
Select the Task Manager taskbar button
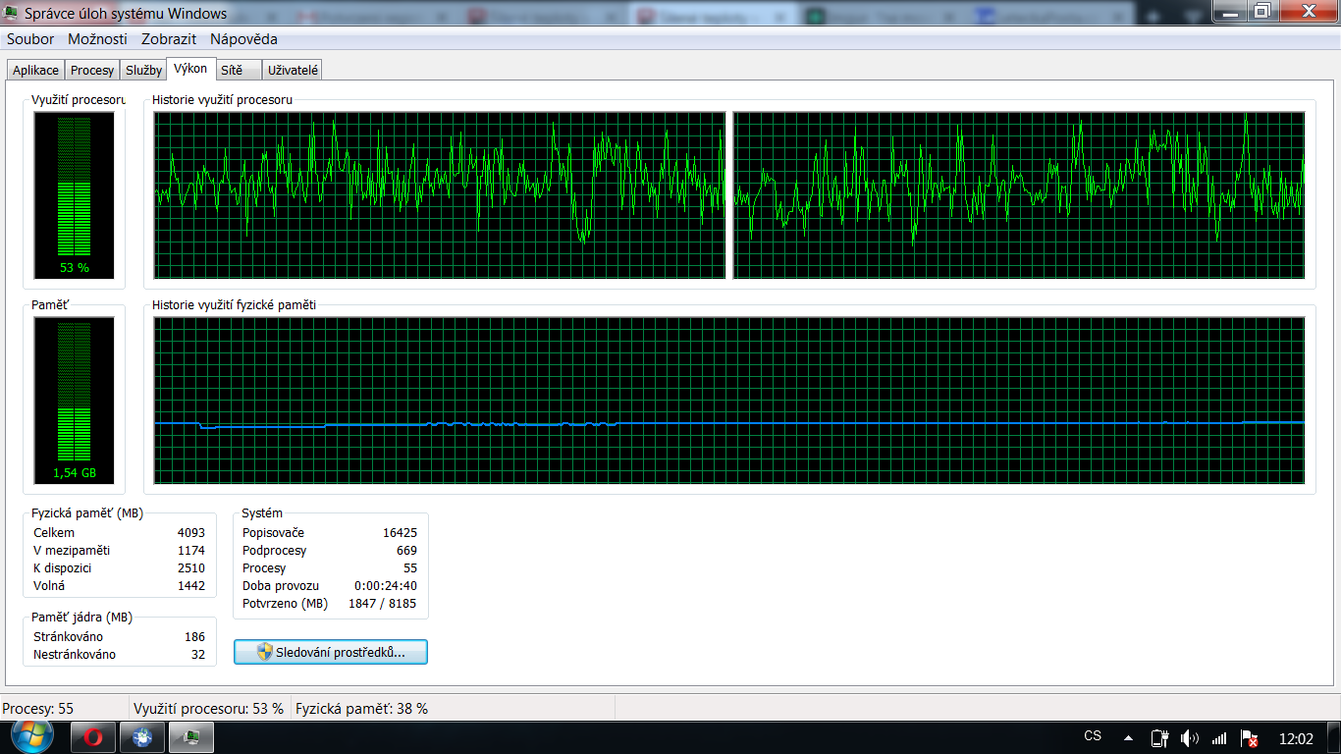[191, 737]
